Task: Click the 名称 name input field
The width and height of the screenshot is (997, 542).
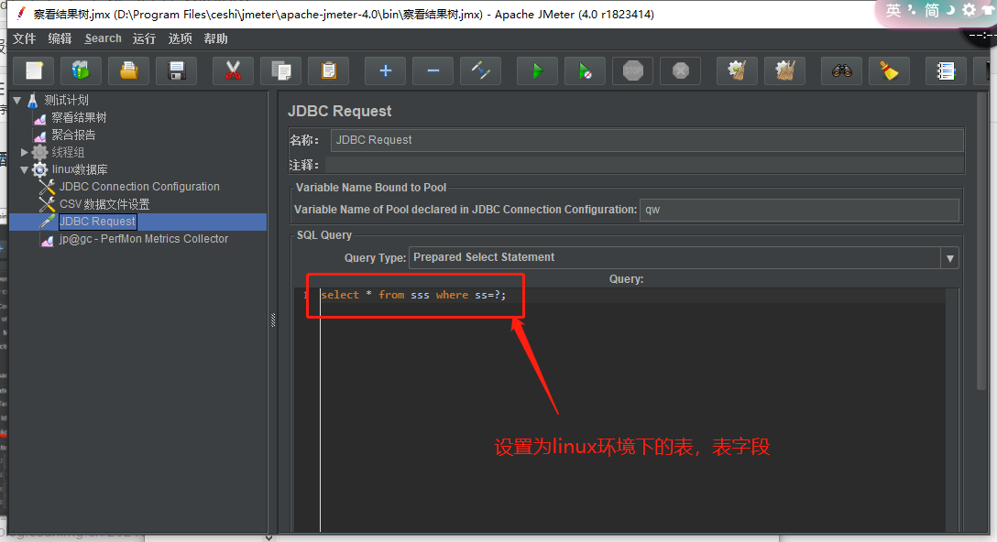Action: tap(647, 140)
